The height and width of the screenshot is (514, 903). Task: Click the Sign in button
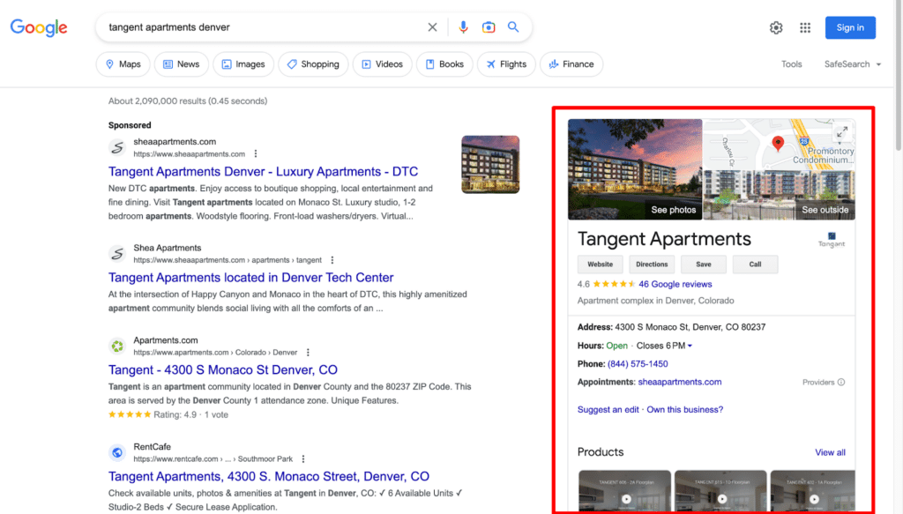pyautogui.click(x=850, y=27)
